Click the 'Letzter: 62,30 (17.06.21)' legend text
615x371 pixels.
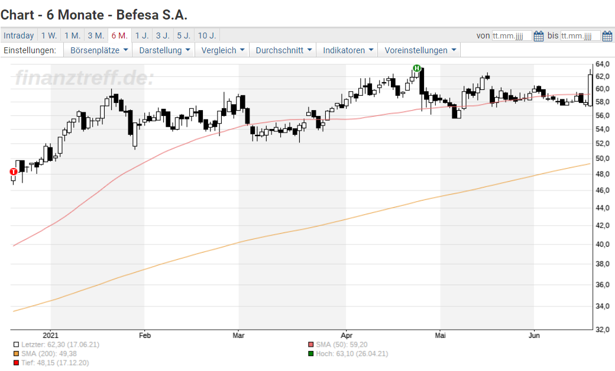[60, 345]
